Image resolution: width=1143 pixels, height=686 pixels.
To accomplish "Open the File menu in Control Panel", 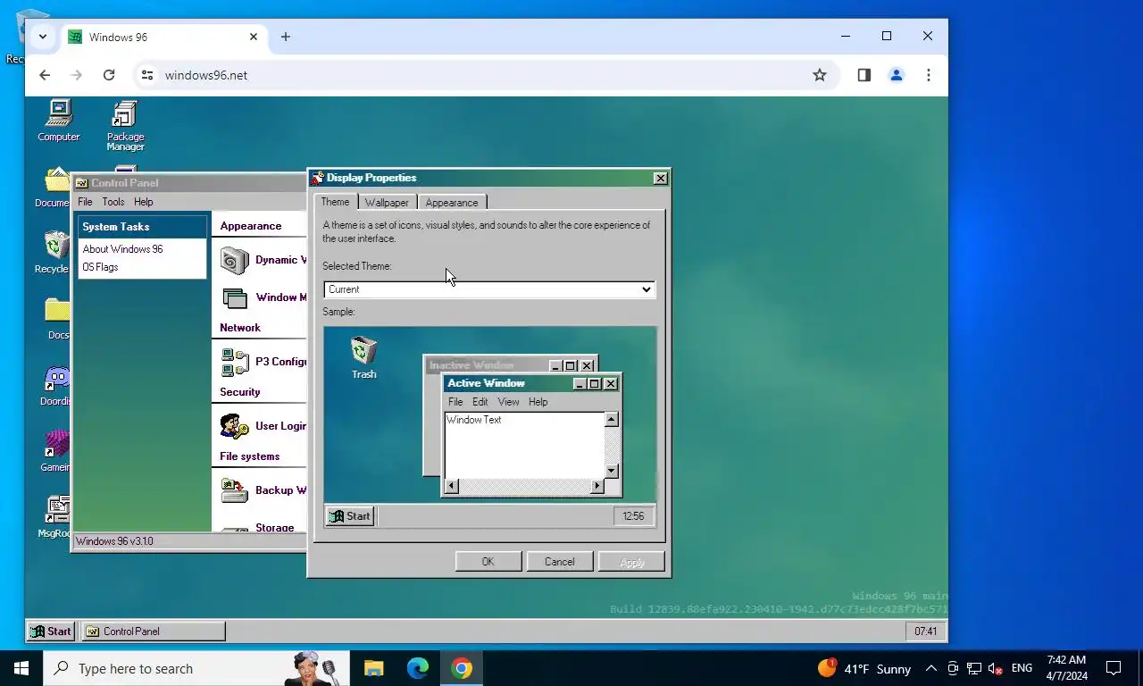I will click(85, 202).
